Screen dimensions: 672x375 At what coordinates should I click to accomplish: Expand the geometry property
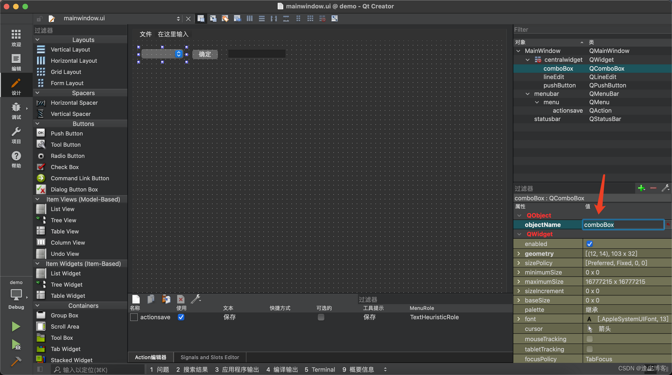[x=519, y=254]
